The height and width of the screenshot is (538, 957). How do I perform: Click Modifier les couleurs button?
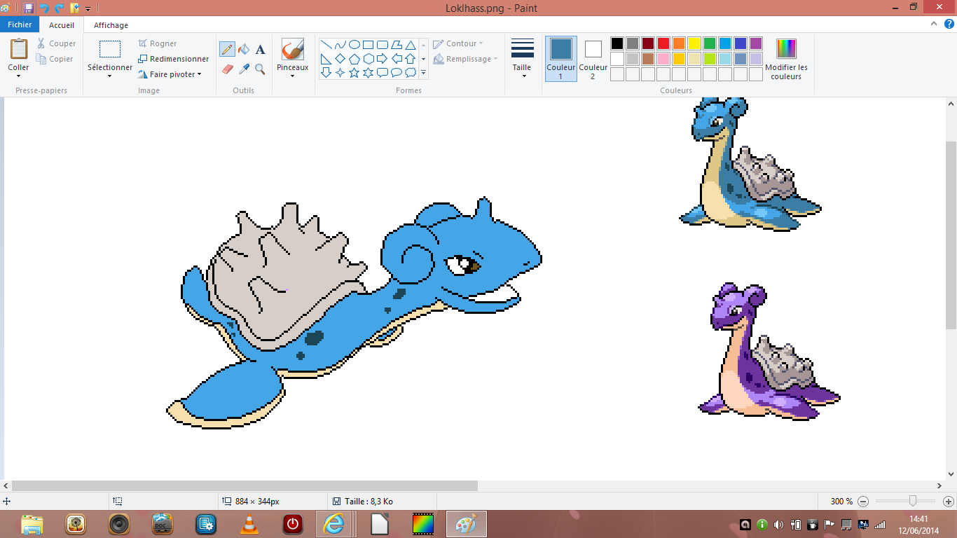[787, 59]
